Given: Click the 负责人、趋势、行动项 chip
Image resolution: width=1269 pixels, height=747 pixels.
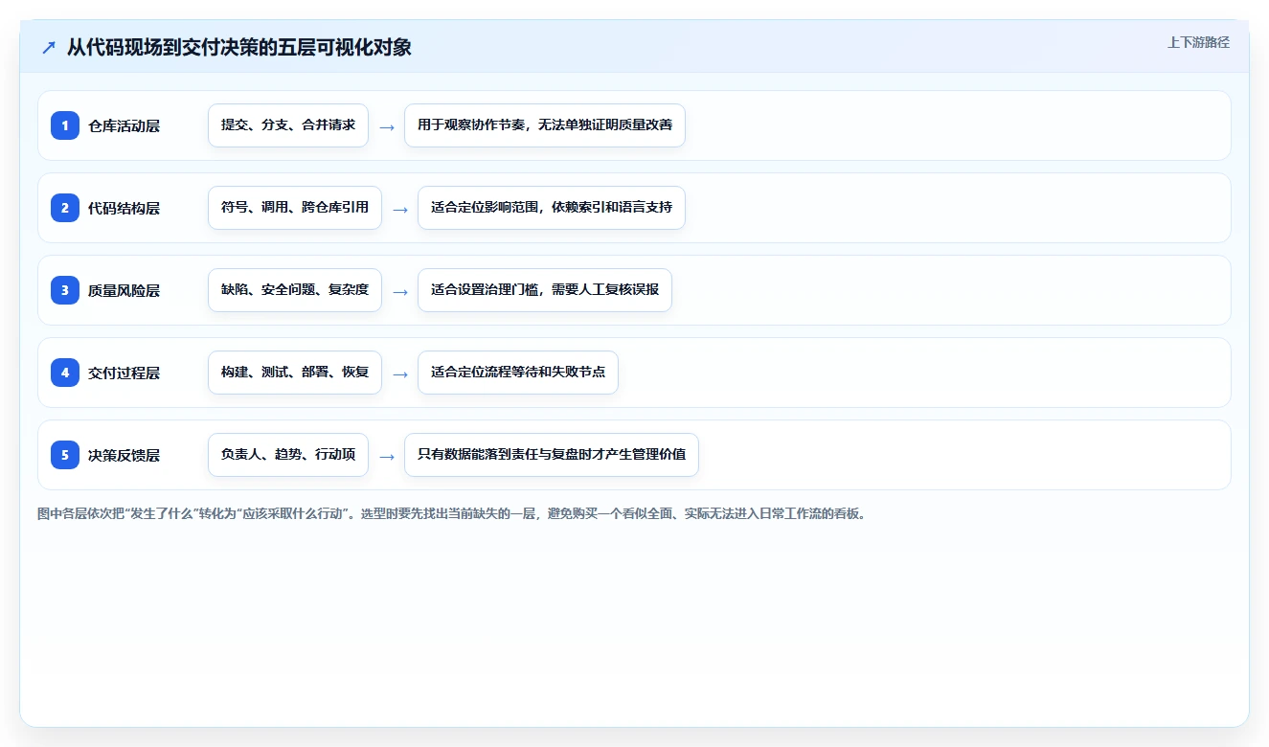Looking at the screenshot, I should (288, 455).
